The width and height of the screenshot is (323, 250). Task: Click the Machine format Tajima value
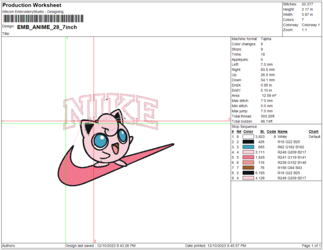[266, 39]
